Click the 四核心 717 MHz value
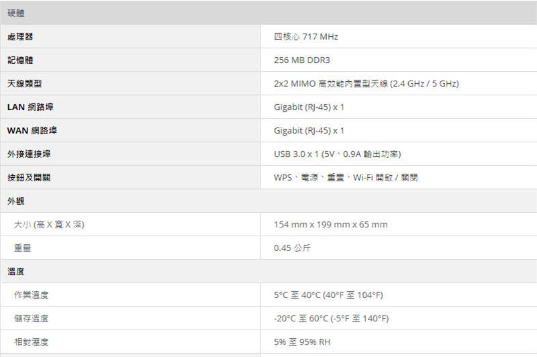 pyautogui.click(x=306, y=37)
